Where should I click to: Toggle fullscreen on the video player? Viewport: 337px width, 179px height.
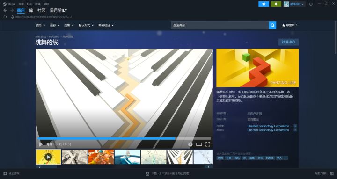[x=208, y=144]
